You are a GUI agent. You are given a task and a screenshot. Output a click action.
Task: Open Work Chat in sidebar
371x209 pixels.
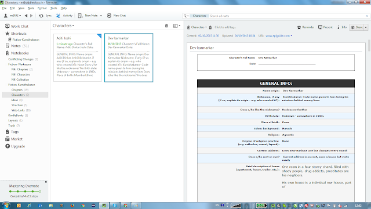[17, 26]
